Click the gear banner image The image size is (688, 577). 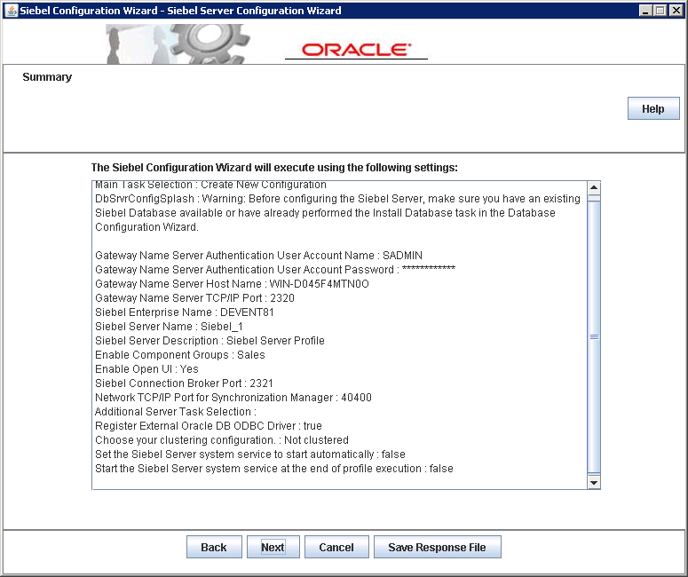point(178,43)
